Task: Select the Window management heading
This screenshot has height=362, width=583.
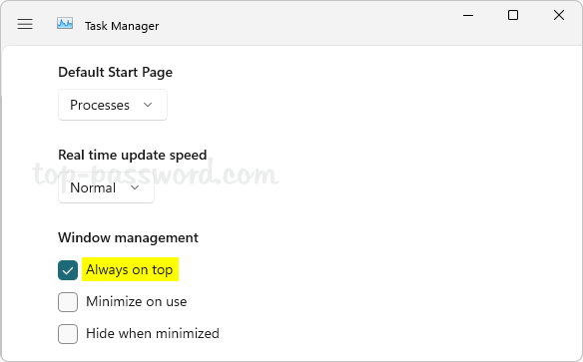Action: pos(128,237)
